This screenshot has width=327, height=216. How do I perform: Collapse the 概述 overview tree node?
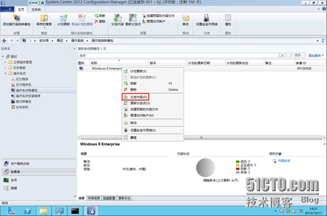(3, 57)
